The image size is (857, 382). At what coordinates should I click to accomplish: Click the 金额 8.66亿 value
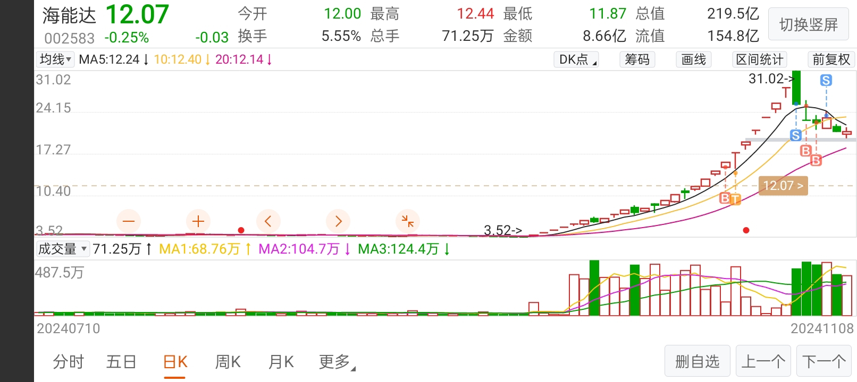pyautogui.click(x=604, y=36)
